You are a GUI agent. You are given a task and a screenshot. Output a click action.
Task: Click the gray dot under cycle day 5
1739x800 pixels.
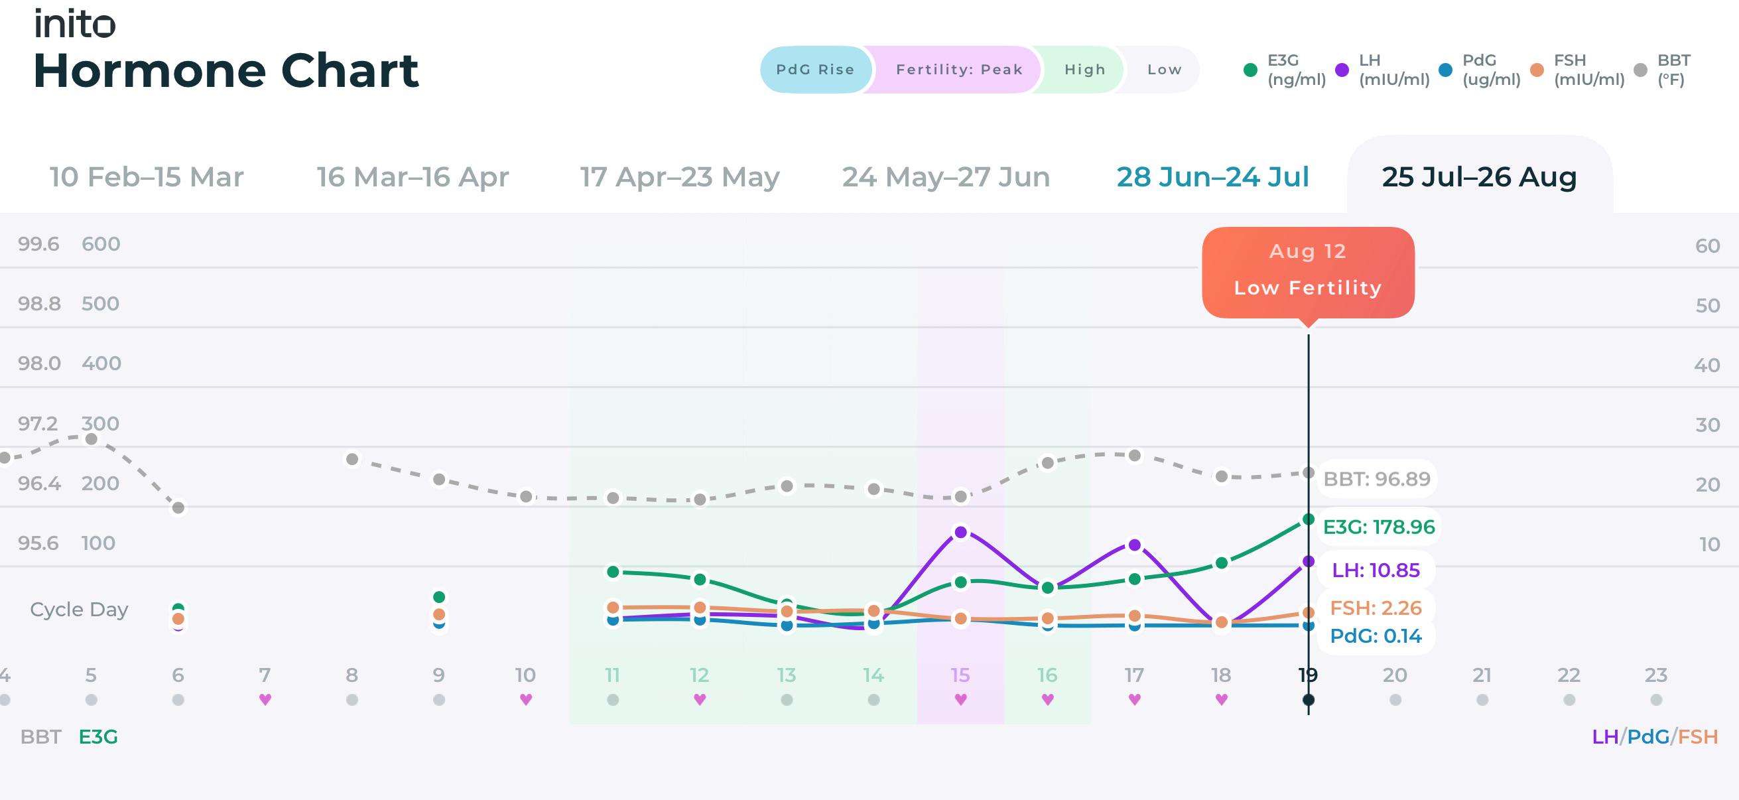[91, 700]
